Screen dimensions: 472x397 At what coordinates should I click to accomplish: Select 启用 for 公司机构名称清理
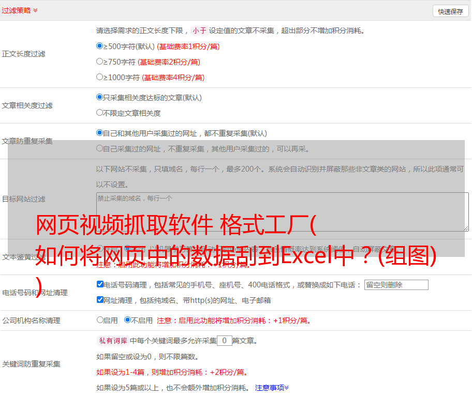click(x=100, y=320)
